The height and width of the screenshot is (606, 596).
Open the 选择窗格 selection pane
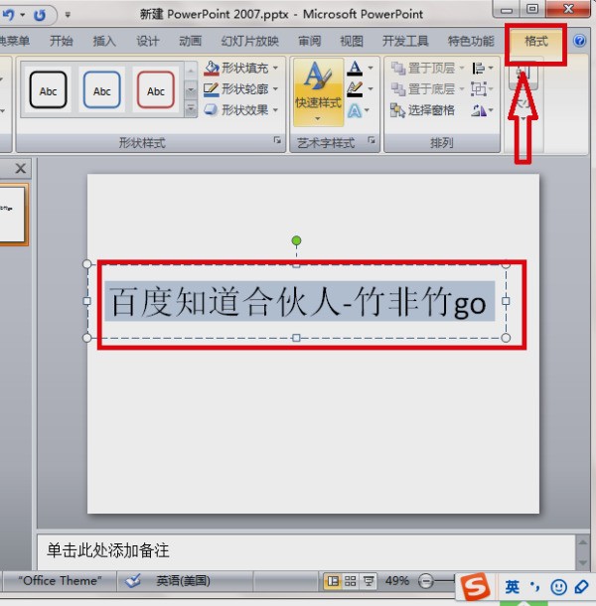422,110
